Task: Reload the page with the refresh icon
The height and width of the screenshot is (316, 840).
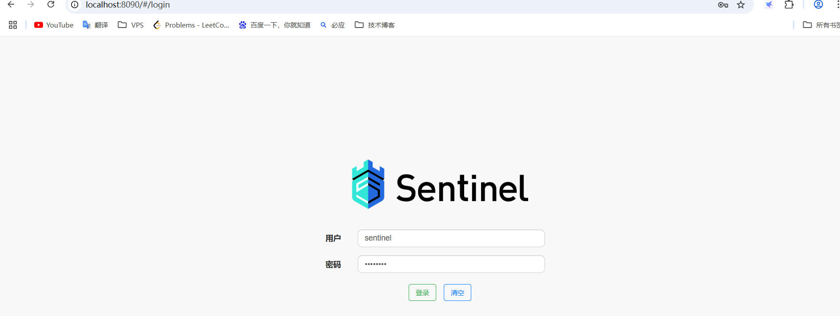Action: coord(51,4)
